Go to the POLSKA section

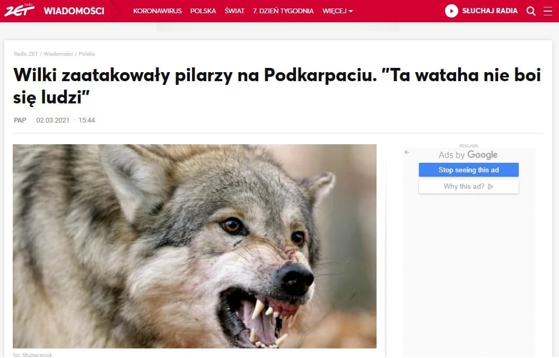(203, 11)
